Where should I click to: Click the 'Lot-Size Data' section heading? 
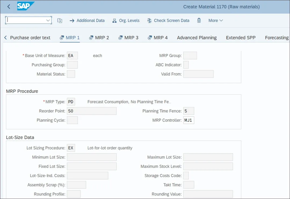point(20,138)
